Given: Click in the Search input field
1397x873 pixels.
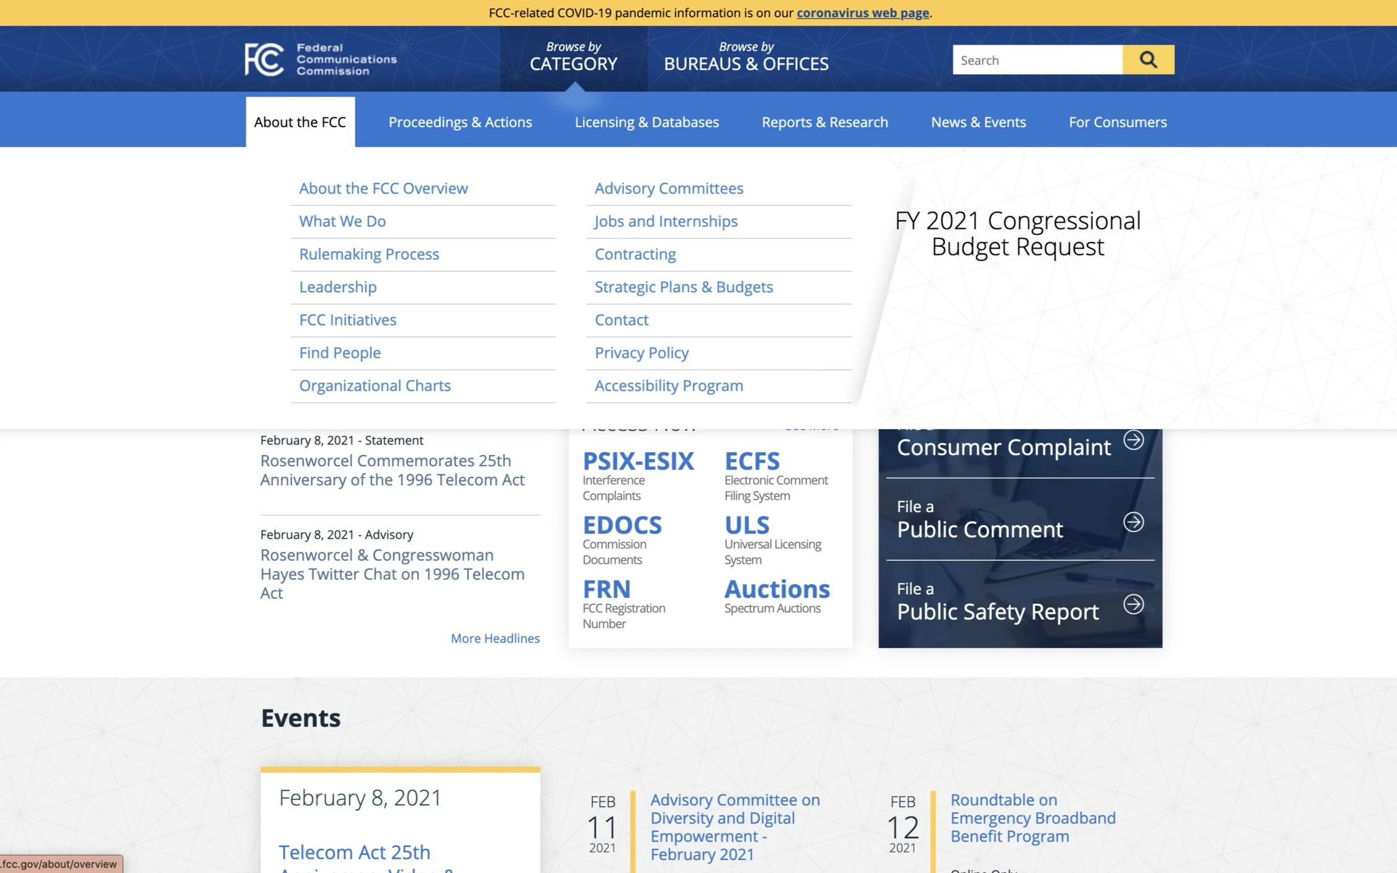Looking at the screenshot, I should [x=1037, y=60].
